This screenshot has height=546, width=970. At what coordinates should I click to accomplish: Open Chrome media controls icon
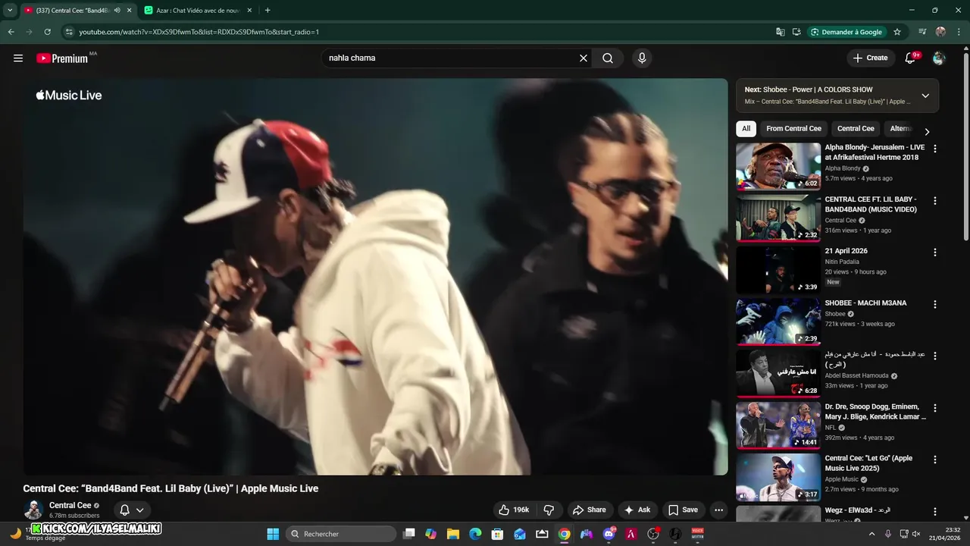(x=922, y=32)
